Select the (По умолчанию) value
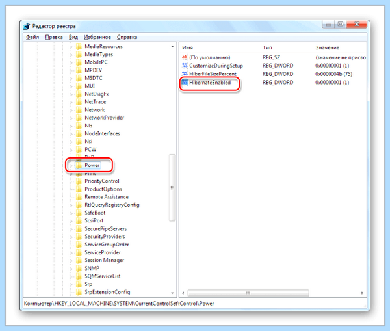This screenshot has height=331, width=390. 210,57
